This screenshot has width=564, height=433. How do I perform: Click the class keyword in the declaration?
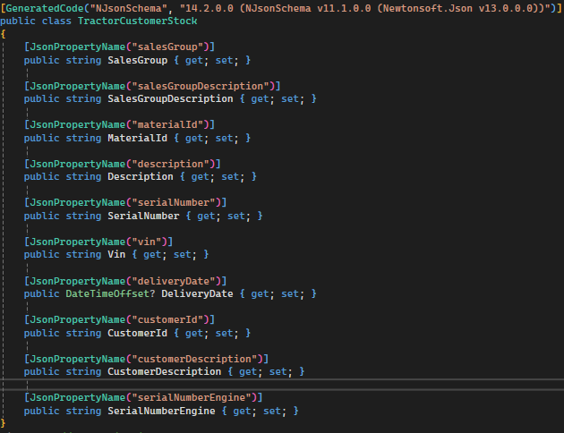pyautogui.click(x=56, y=21)
